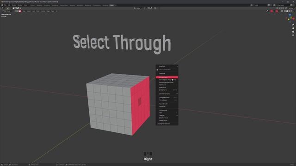The image size is (296, 166).
Task: Toggle Origin to Selection checkbox entry
Action: (x=167, y=124)
